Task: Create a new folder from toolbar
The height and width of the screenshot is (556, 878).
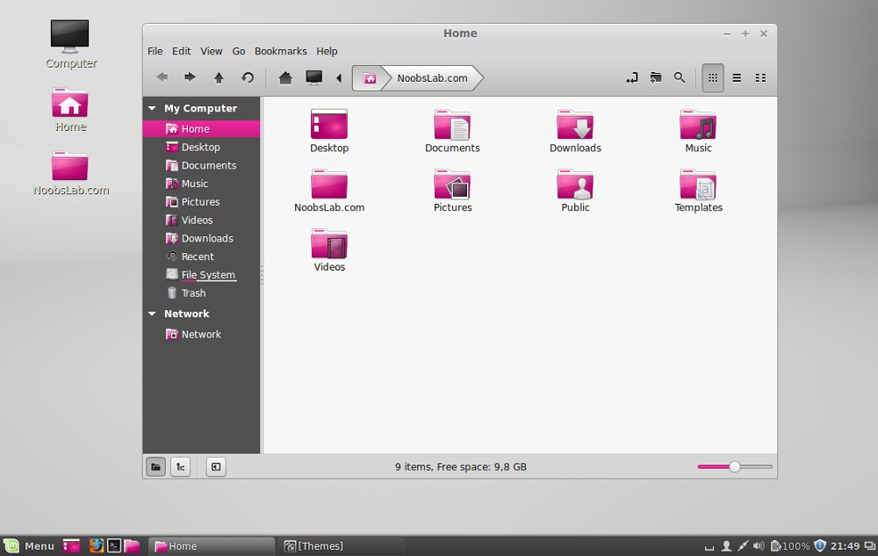Action: [656, 78]
